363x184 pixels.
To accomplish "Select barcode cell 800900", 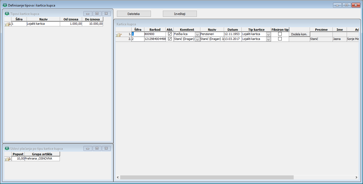I will pyautogui.click(x=155, y=34).
